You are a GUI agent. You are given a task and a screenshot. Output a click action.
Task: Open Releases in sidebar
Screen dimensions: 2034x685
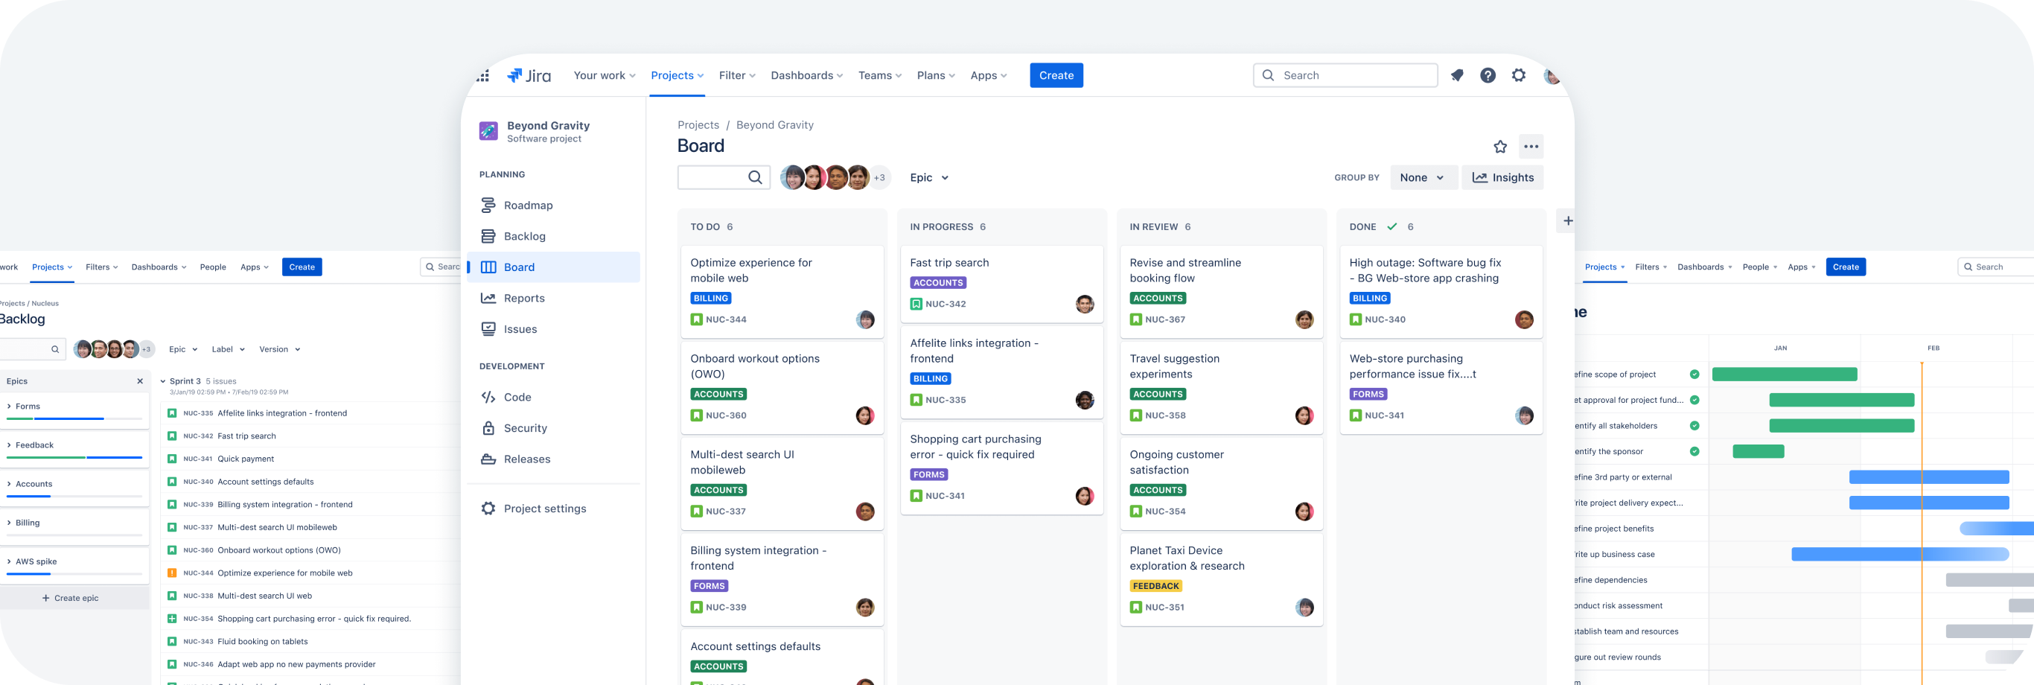coord(553,458)
